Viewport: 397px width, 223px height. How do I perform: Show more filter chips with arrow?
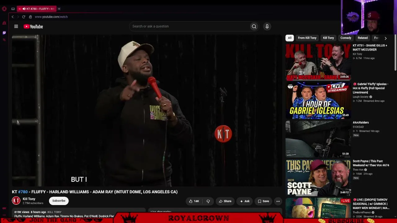point(386,38)
